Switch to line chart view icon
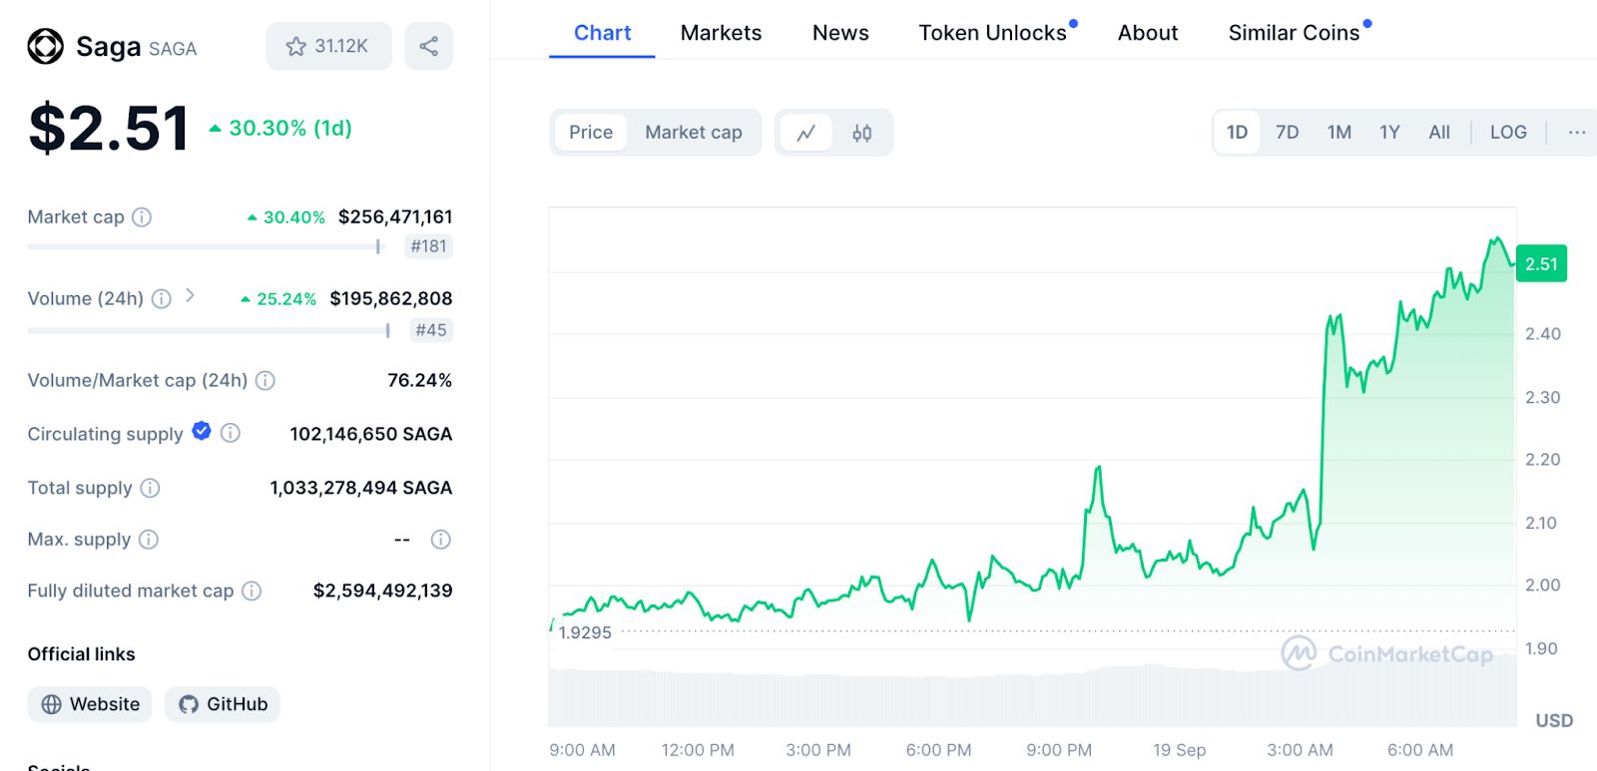Viewport: 1597px width, 771px height. pos(806,133)
